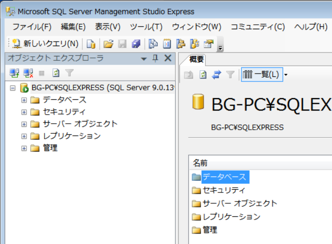Click the disabled save icon

click(x=122, y=44)
